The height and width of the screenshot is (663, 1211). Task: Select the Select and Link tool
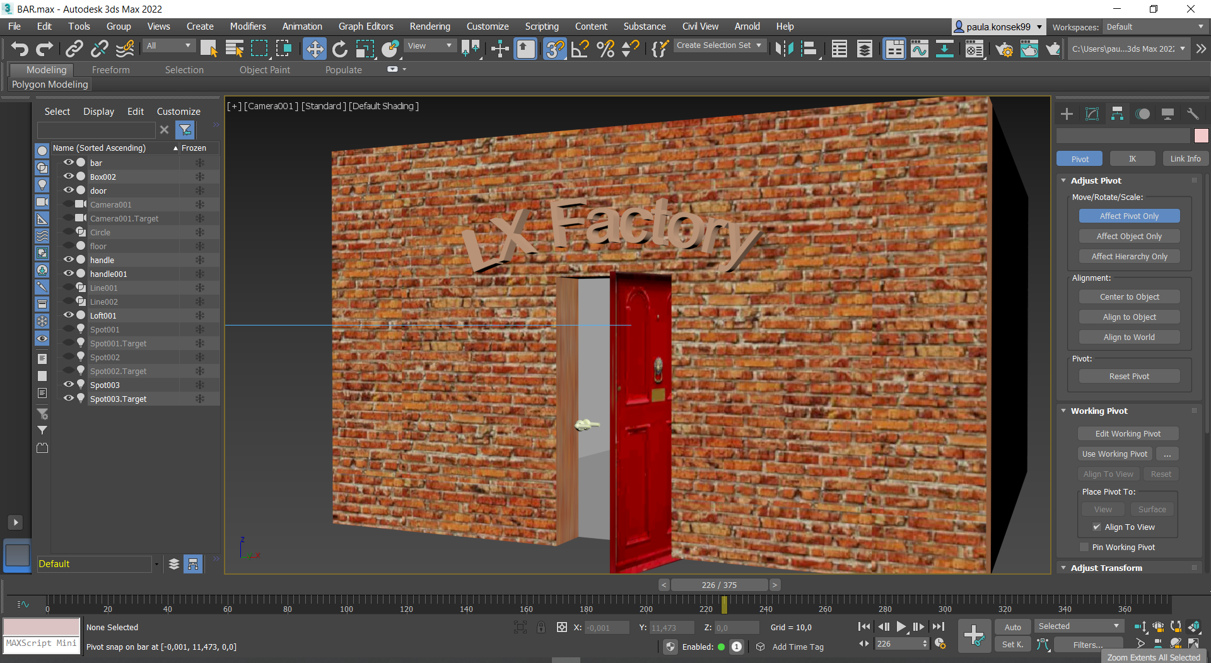point(74,49)
